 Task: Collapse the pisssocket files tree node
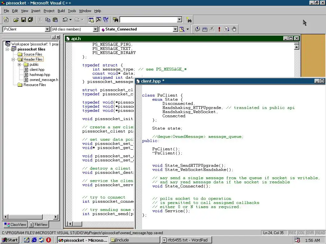[7, 49]
